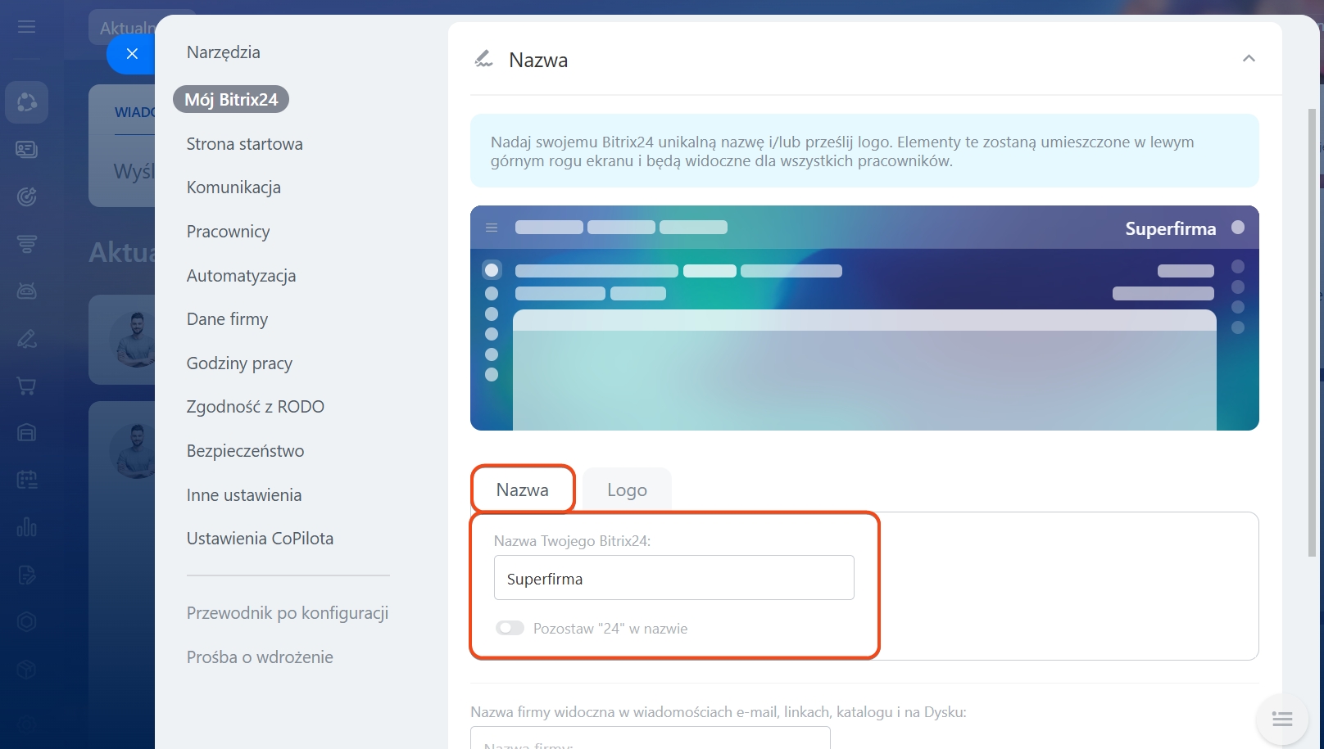The width and height of the screenshot is (1324, 749).
Task: Open Dane firmy settings
Action: pos(227,319)
